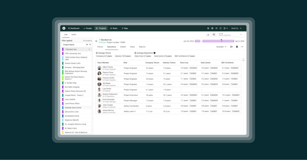Select the Projects navigation tab
307x160 pixels.
pyautogui.click(x=101, y=28)
